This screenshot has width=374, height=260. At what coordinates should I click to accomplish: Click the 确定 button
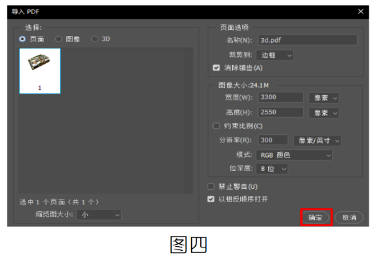point(315,217)
